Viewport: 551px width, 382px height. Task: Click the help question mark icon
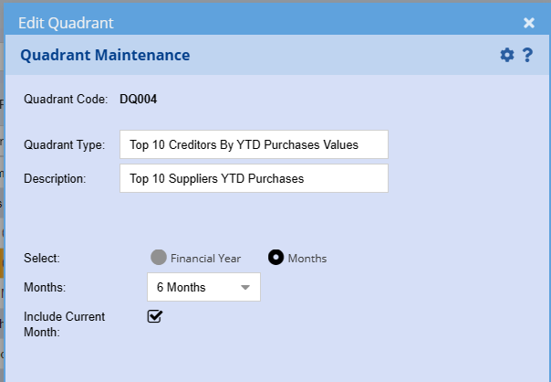pyautogui.click(x=527, y=55)
